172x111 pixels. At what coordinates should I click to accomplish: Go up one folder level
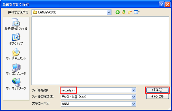124,12
